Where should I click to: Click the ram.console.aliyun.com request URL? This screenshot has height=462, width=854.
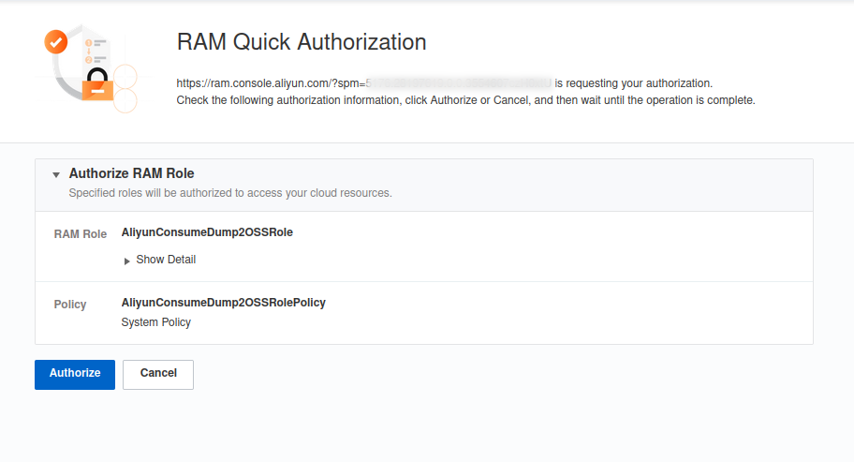364,83
